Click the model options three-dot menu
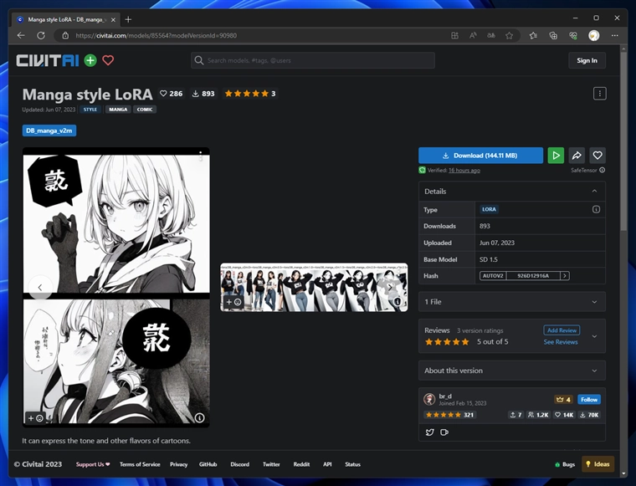 (599, 94)
